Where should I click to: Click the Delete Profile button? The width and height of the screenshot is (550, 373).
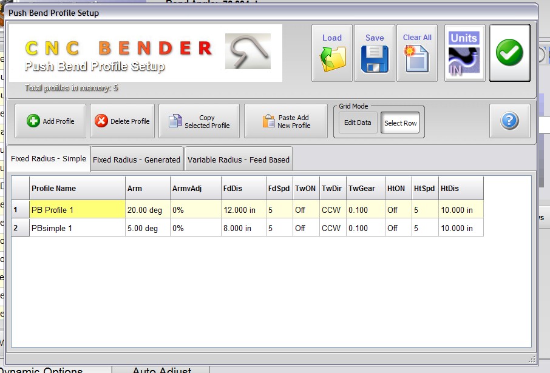(x=123, y=121)
